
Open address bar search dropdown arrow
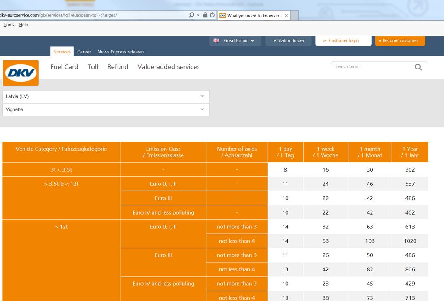tap(198, 15)
